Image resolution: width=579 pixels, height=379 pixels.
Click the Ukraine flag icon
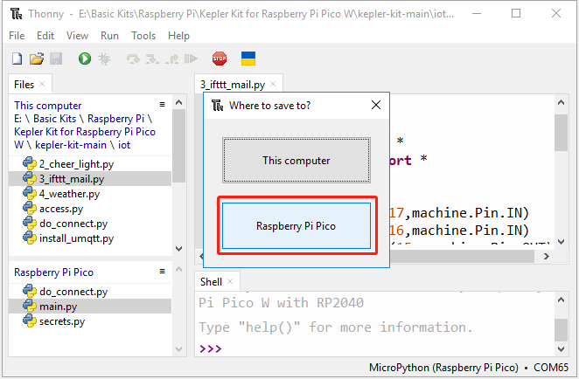coord(248,59)
